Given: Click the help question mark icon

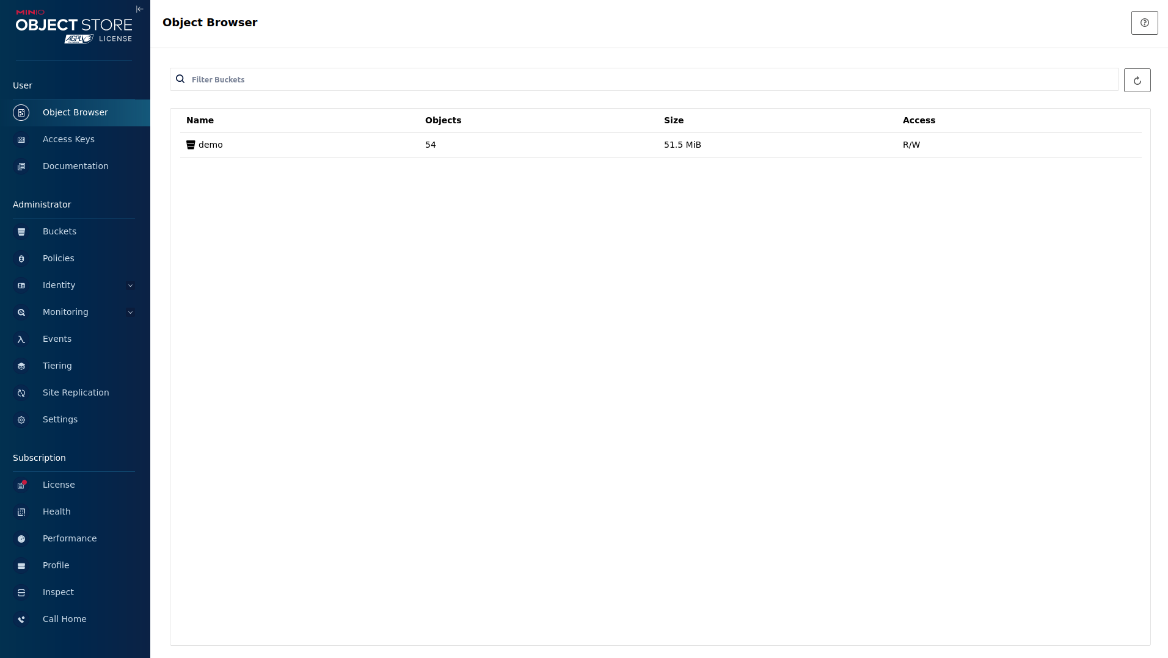Looking at the screenshot, I should 1144,23.
